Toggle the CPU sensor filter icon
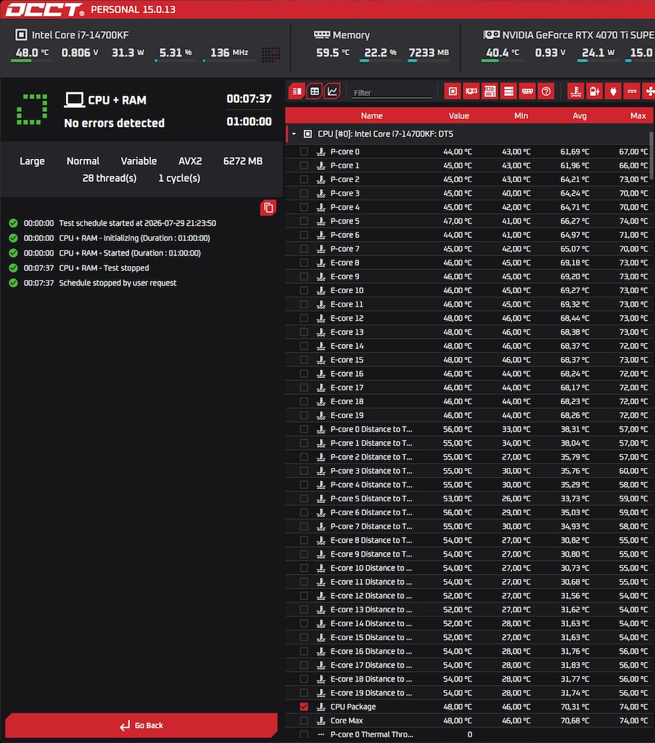655x743 pixels. (x=453, y=91)
